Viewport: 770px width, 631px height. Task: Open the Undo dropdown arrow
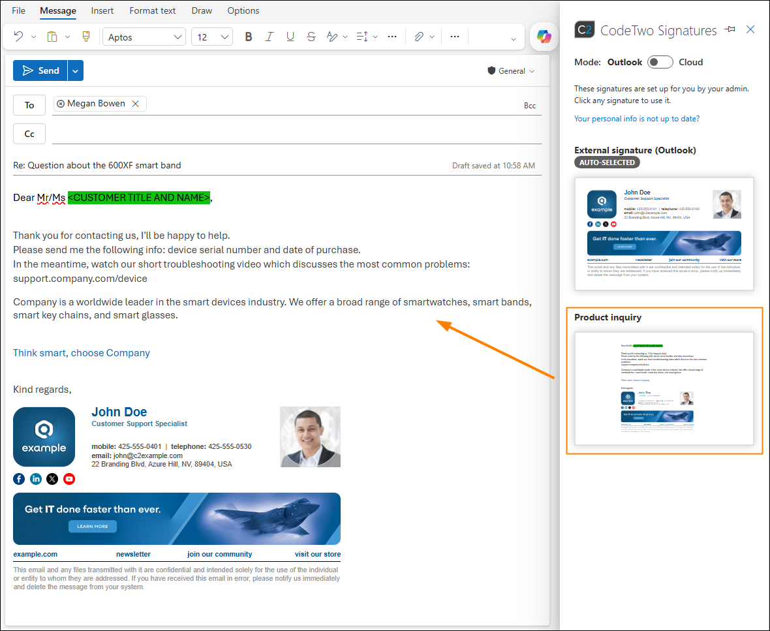pos(33,37)
